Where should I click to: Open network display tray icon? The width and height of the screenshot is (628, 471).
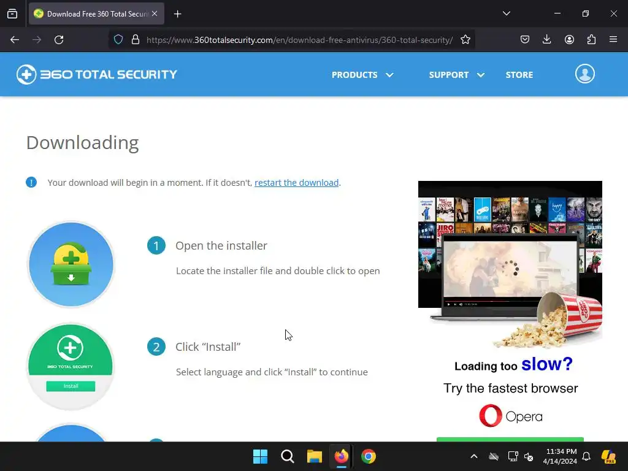pyautogui.click(x=513, y=456)
